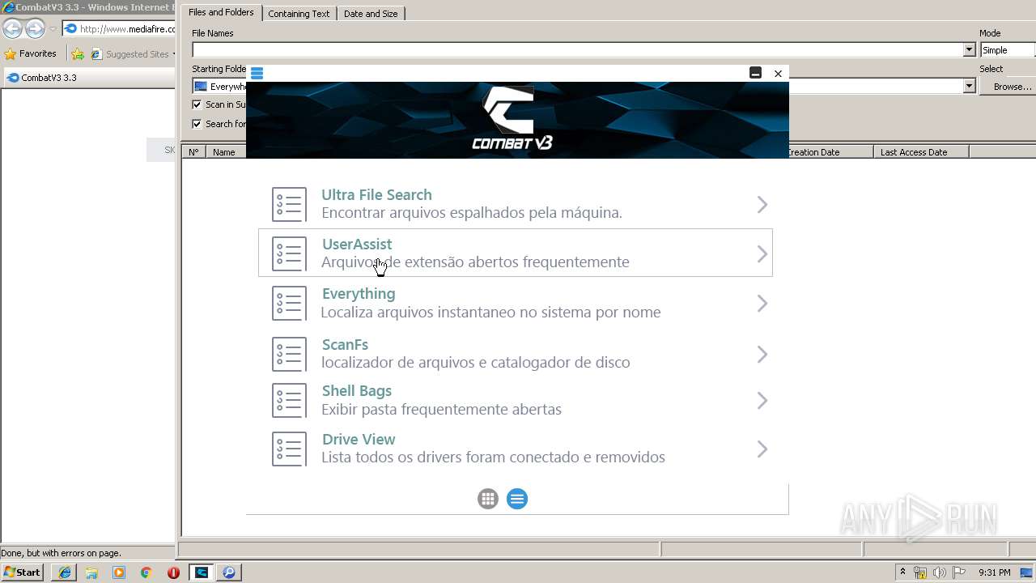The image size is (1036, 583).
Task: Open Internet Explorer from the taskbar
Action: 64,572
